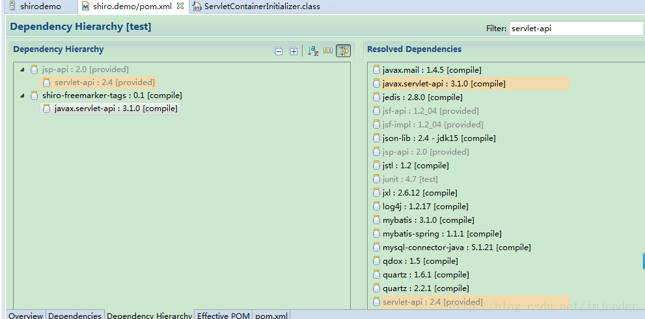Click jar icon next to mybatis-spring

tap(376, 234)
